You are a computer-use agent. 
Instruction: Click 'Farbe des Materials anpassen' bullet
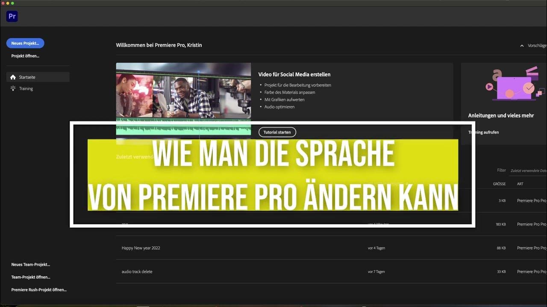pos(289,93)
